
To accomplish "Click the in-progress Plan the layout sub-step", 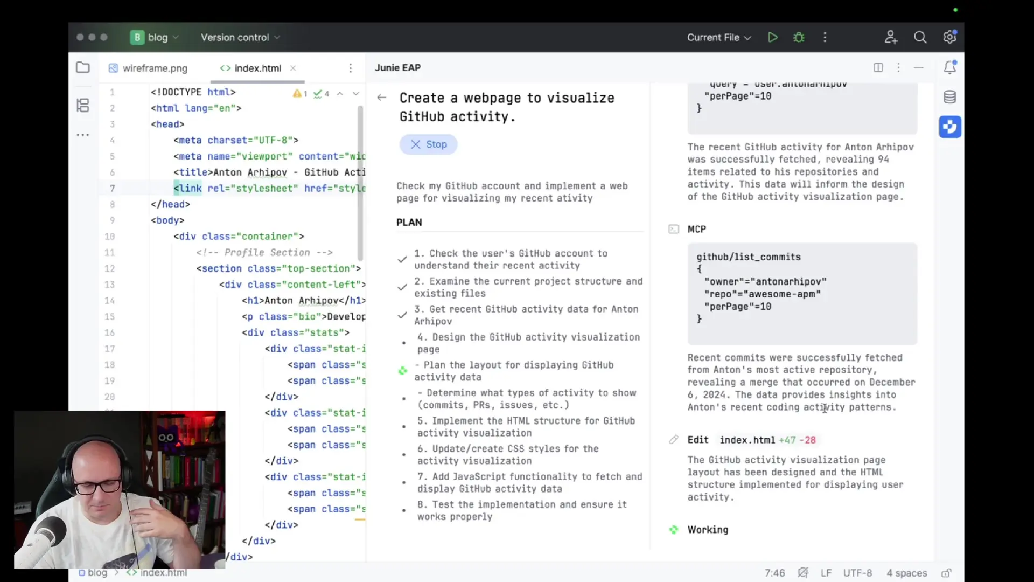I will tap(514, 371).
